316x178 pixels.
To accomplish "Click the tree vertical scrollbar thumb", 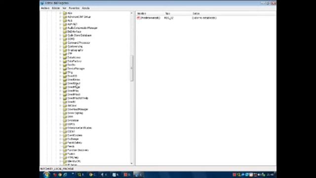I will 132,68.
